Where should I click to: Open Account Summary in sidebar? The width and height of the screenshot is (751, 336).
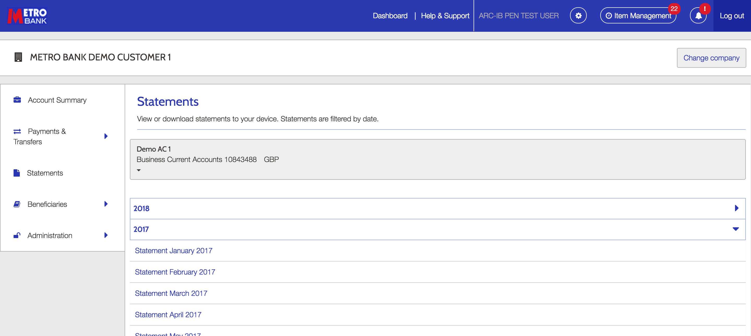pyautogui.click(x=57, y=100)
